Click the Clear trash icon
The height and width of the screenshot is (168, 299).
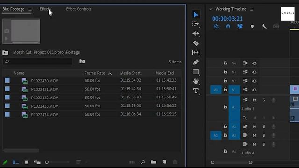[175, 162]
